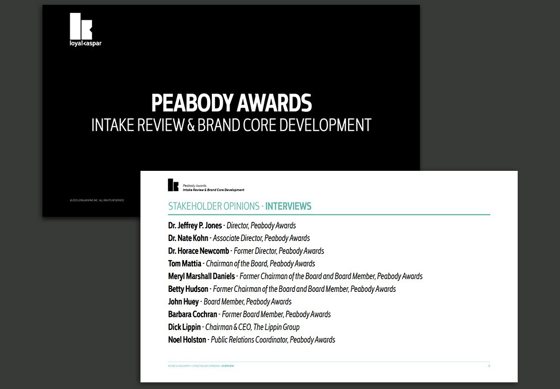Select the PEABODY AWARDS title text
Viewport: 560px width, 389px height.
pos(232,103)
